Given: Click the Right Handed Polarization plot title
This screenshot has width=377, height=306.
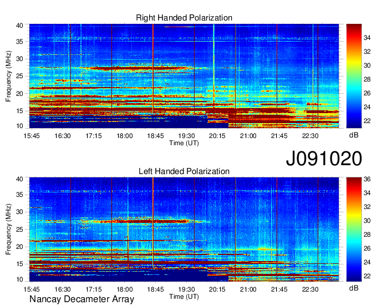Looking at the screenshot, I should pos(184,18).
